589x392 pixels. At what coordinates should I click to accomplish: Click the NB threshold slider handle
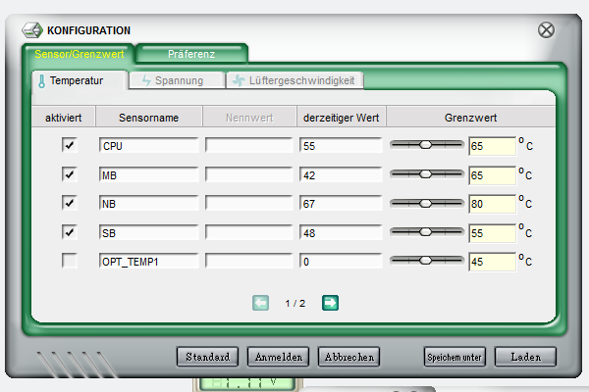[426, 203]
